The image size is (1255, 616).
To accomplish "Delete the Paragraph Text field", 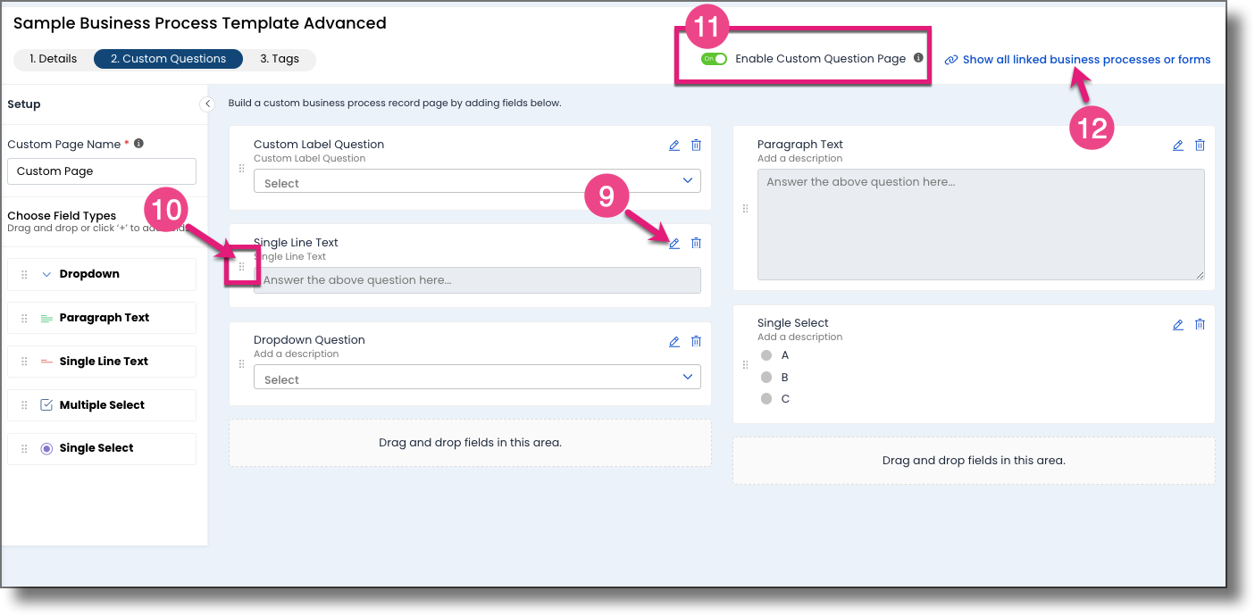I will [x=1201, y=145].
